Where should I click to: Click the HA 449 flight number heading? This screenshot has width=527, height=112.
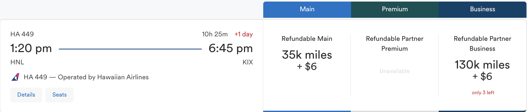coord(22,34)
